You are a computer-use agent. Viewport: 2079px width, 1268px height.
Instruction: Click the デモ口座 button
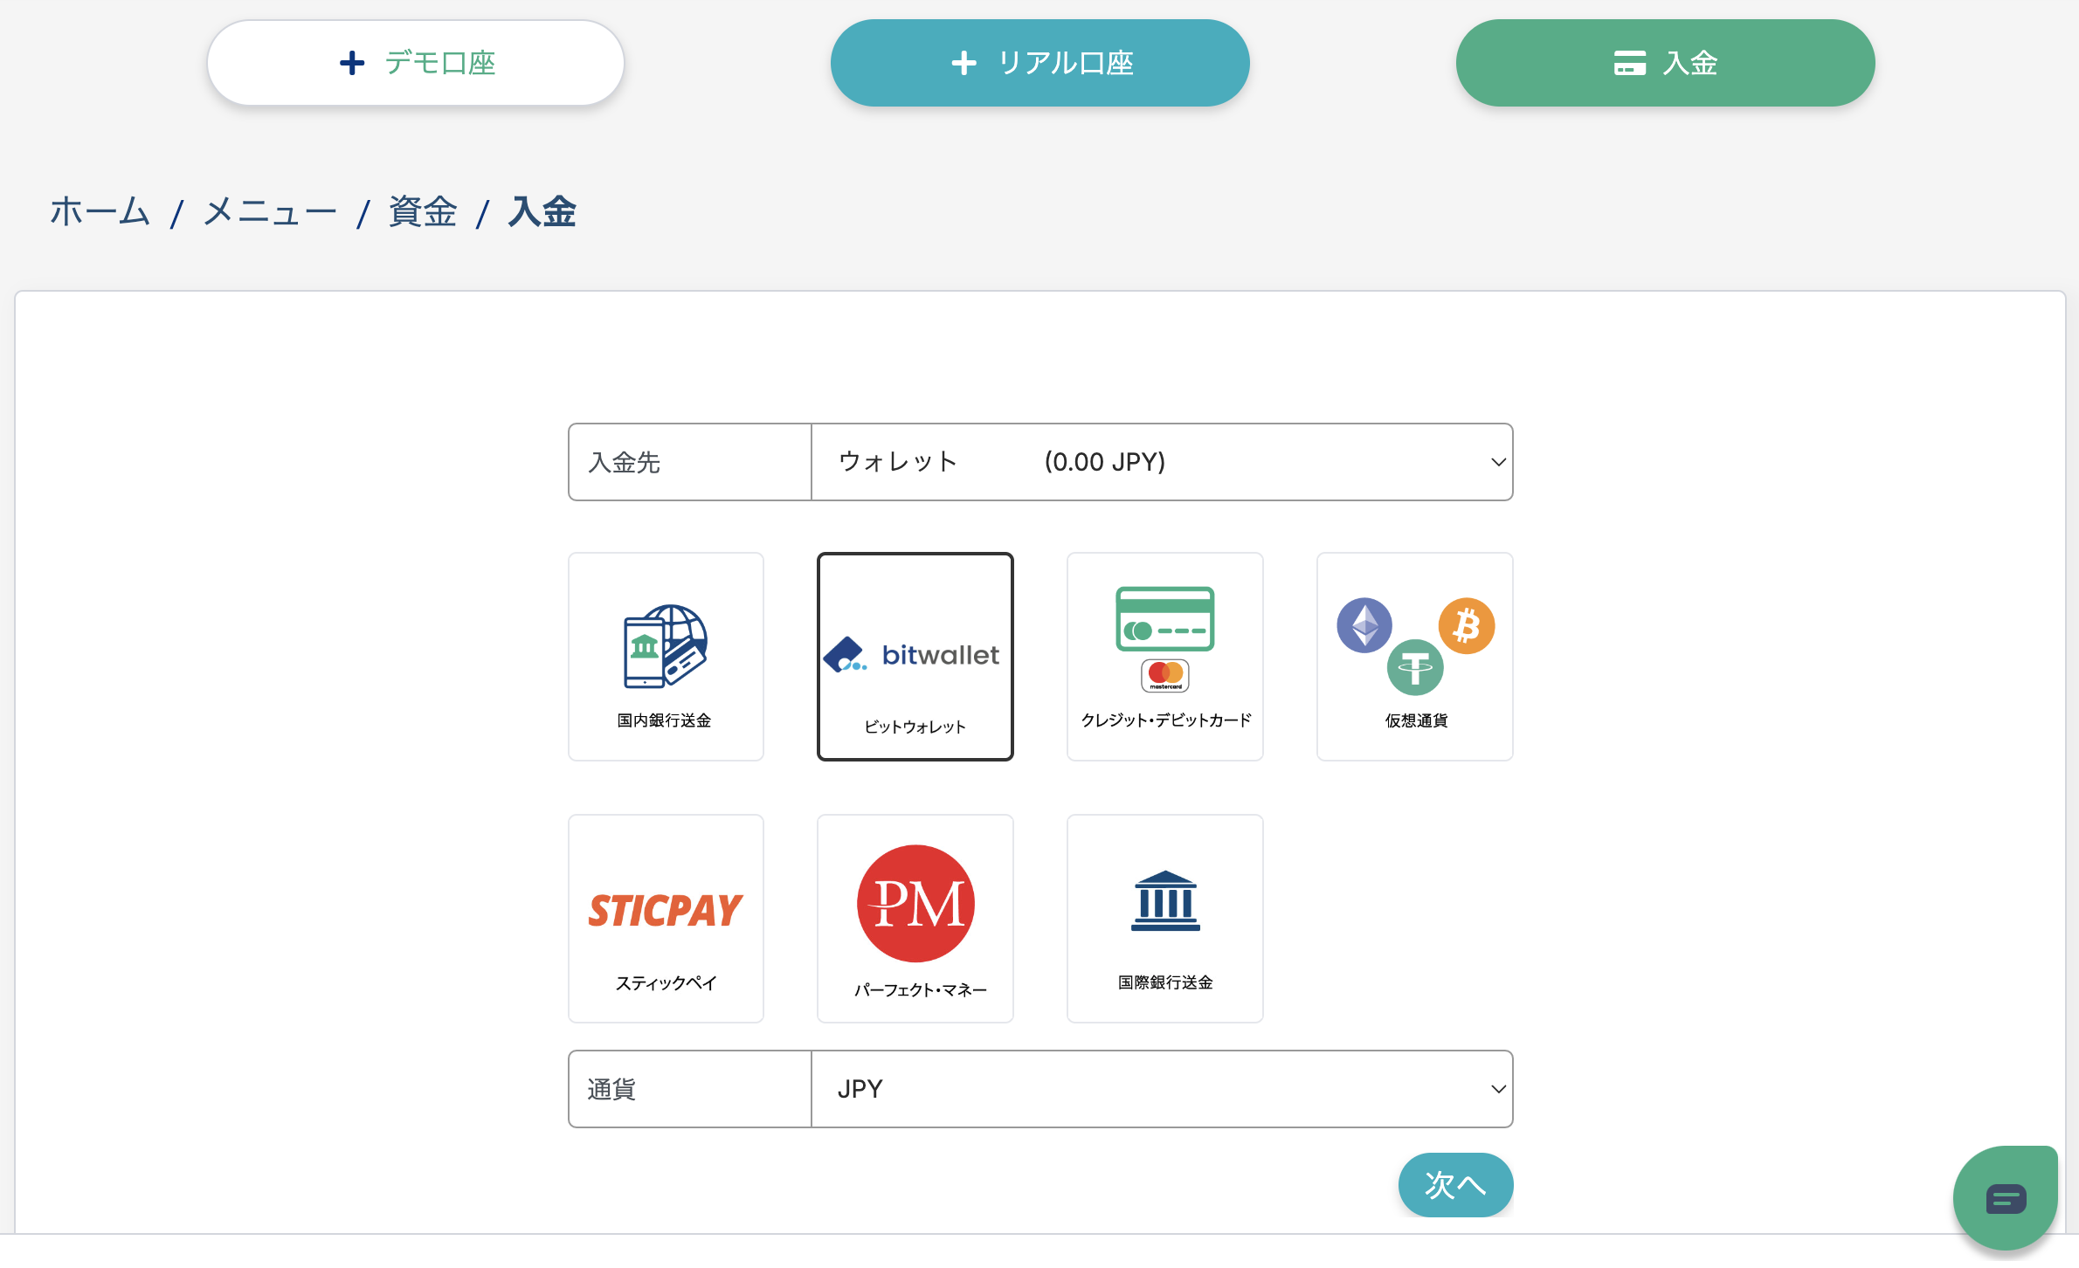click(x=416, y=63)
